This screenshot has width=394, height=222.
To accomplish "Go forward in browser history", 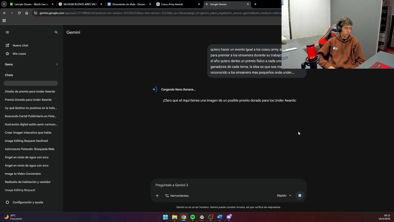I will point(12,13).
